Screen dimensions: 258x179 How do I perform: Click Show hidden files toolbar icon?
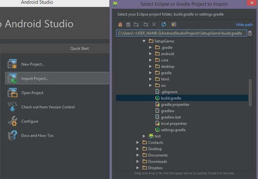coord(173,25)
